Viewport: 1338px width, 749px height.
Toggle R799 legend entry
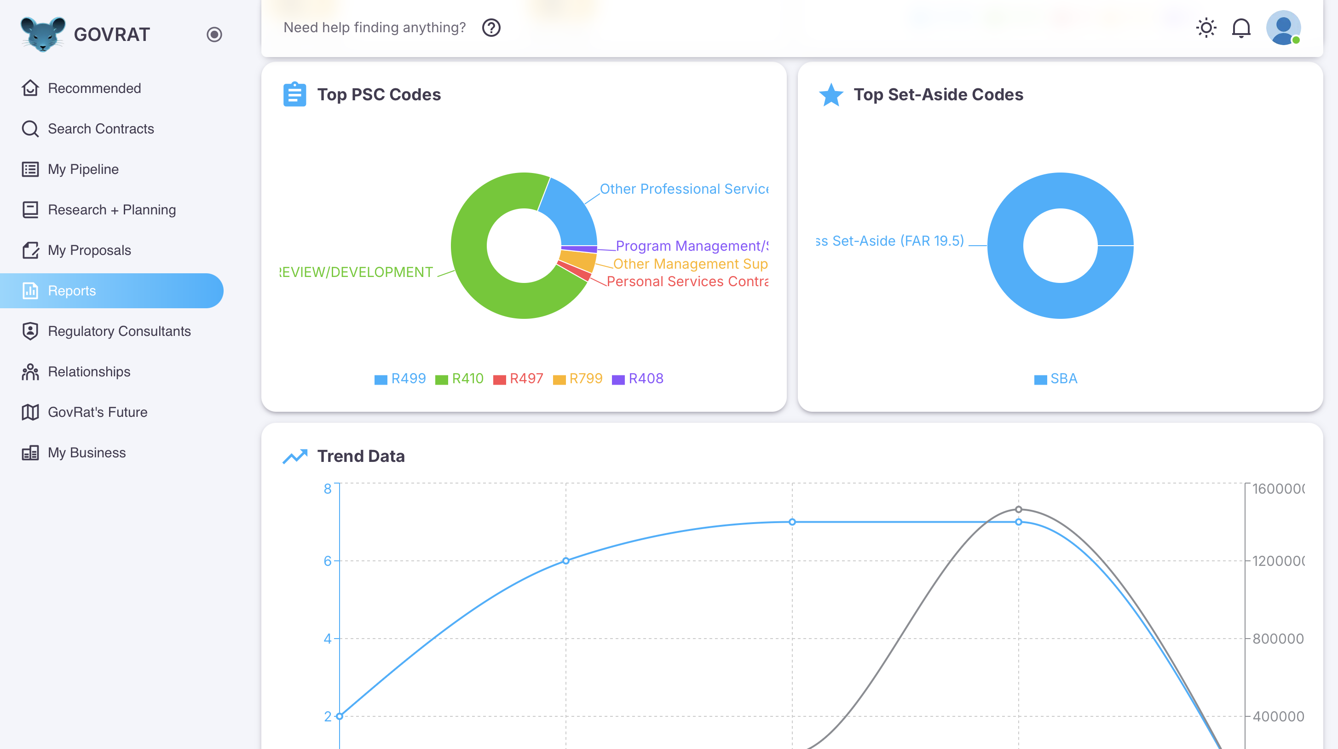(577, 379)
